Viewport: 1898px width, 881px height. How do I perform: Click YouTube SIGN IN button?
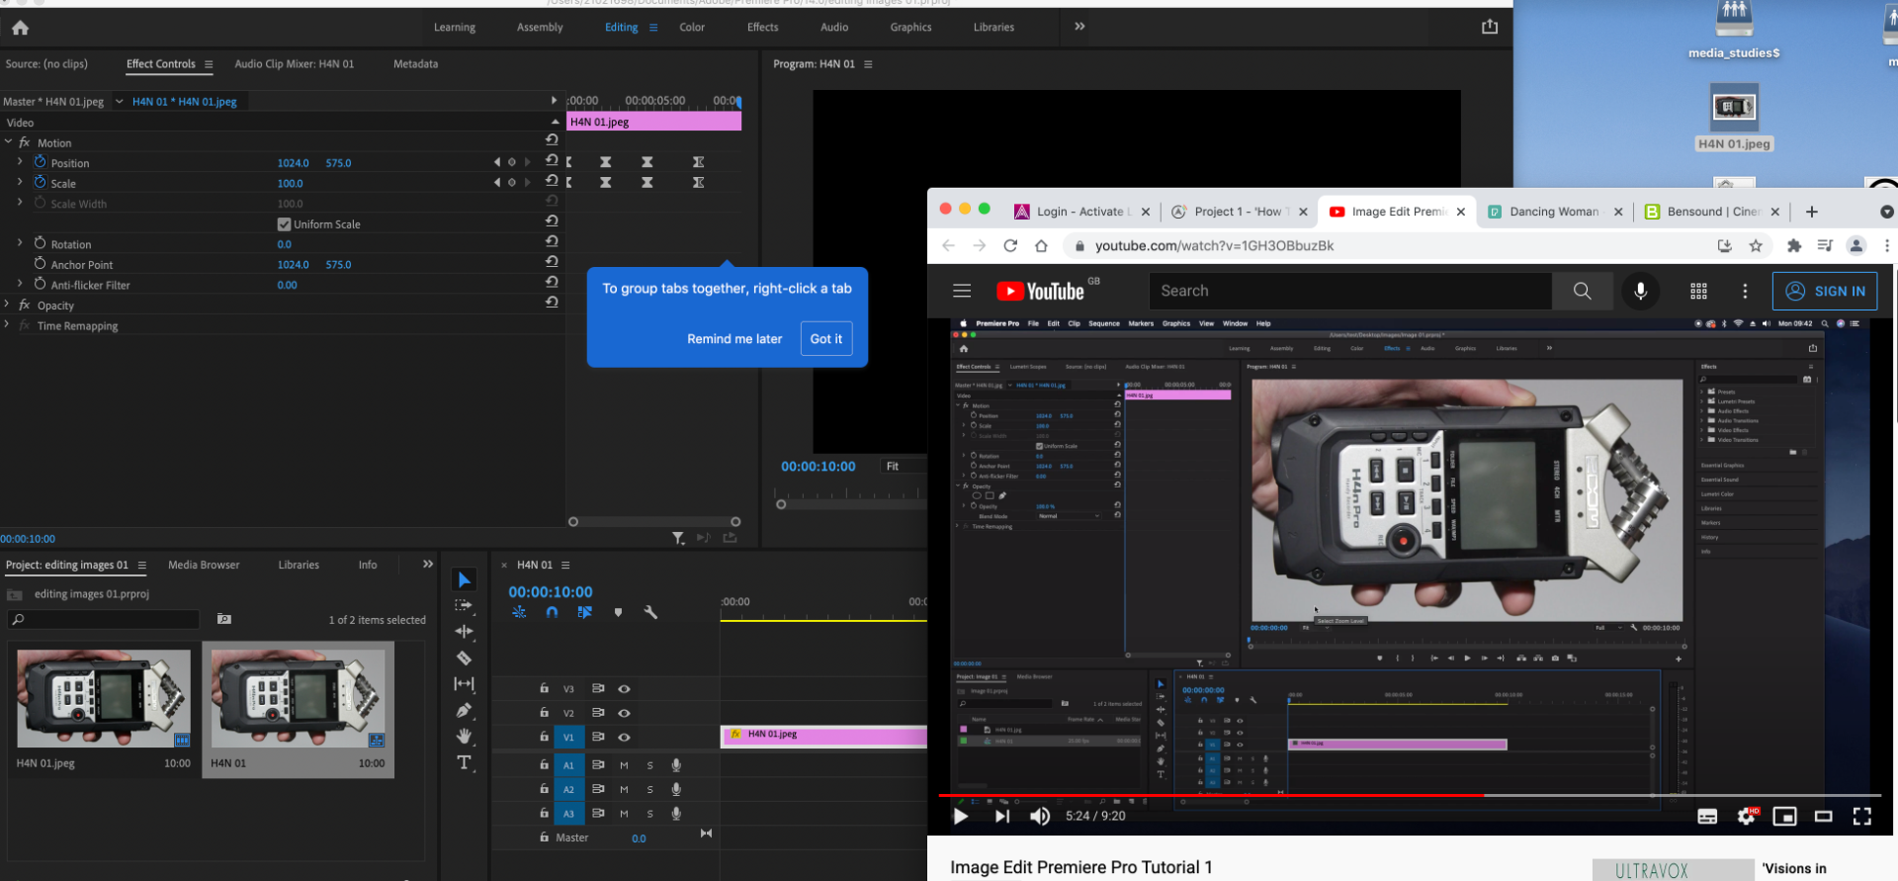(x=1825, y=291)
